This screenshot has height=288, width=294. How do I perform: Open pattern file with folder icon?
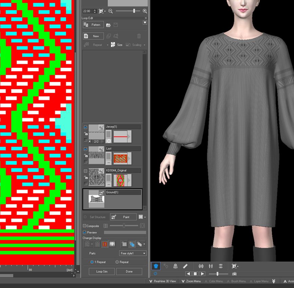click(109, 25)
